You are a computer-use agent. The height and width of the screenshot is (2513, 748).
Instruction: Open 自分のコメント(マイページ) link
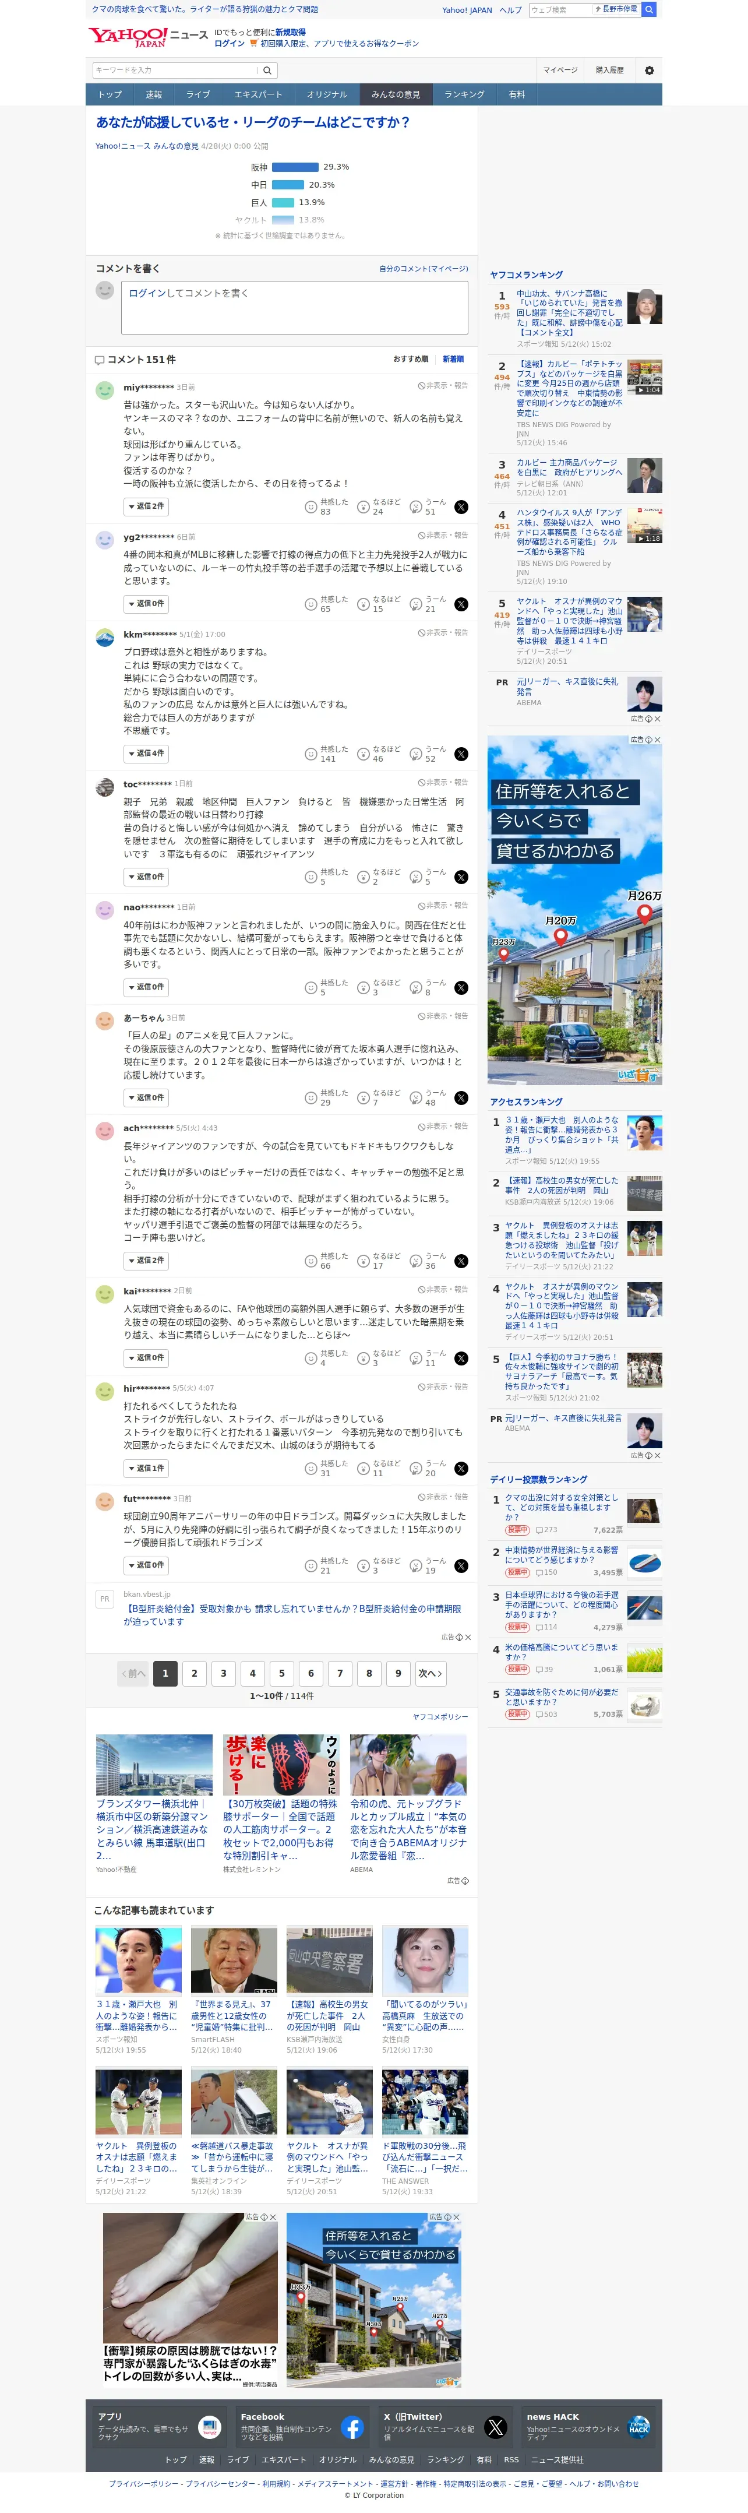tap(424, 268)
